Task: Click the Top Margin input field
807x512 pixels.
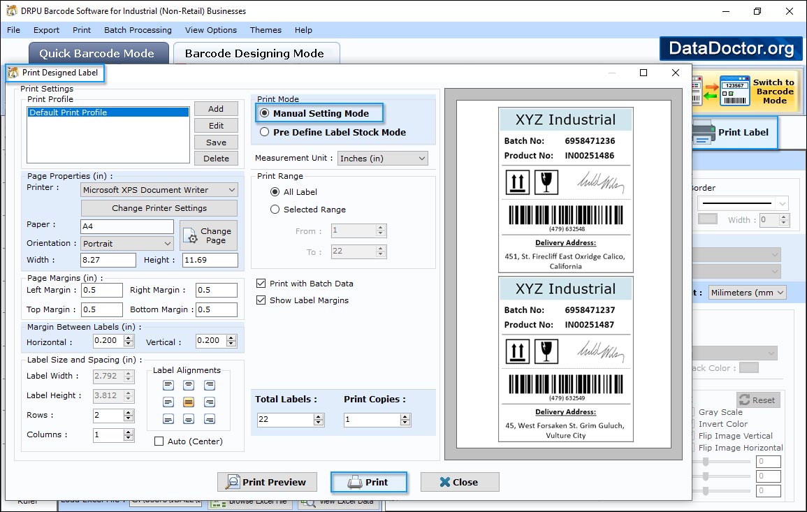Action: 102,309
